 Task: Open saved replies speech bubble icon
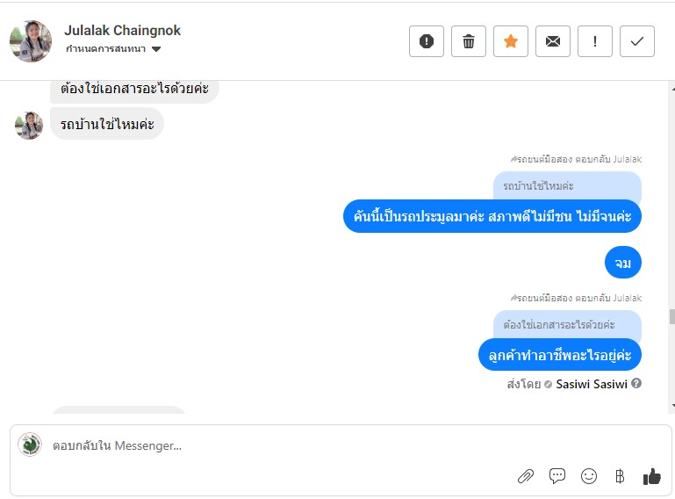(x=557, y=476)
